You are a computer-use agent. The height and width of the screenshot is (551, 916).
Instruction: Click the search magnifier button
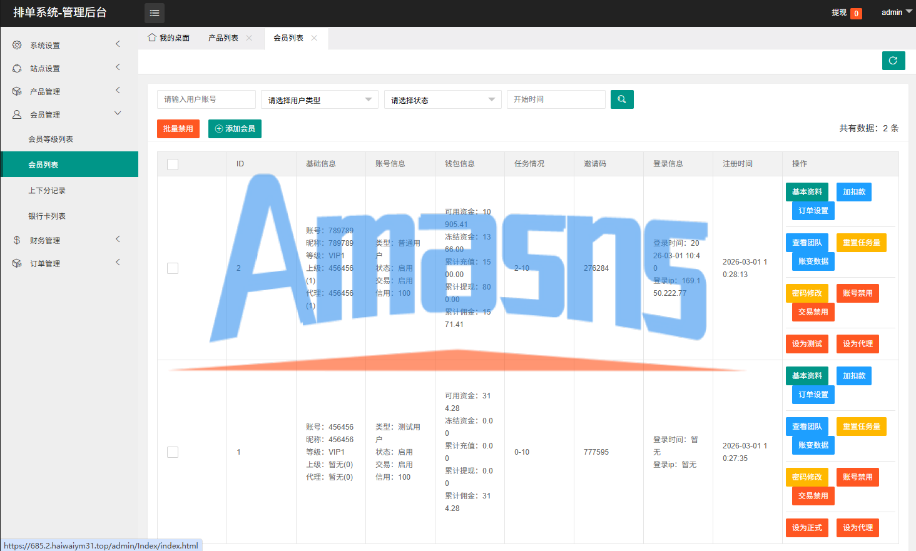click(x=622, y=99)
